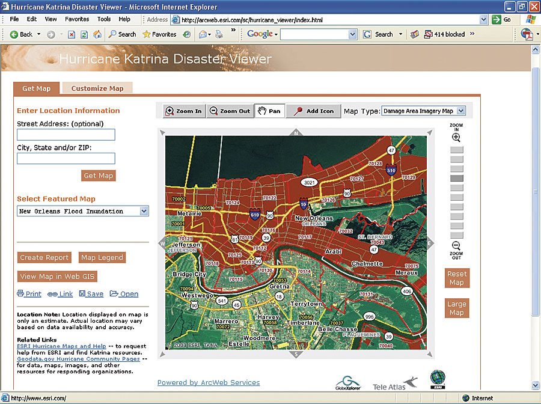This screenshot has width=541, height=404.
Task: Select the highlighted darker zoom level bar
Action: (x=457, y=178)
